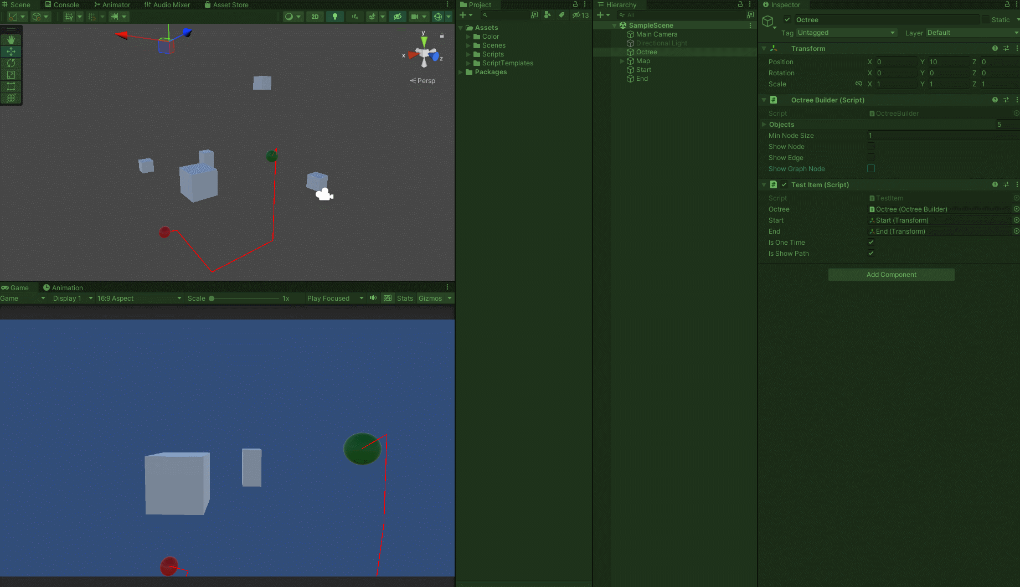1020x587 pixels.
Task: Toggle Show Graph Node checkbox
Action: pos(871,168)
